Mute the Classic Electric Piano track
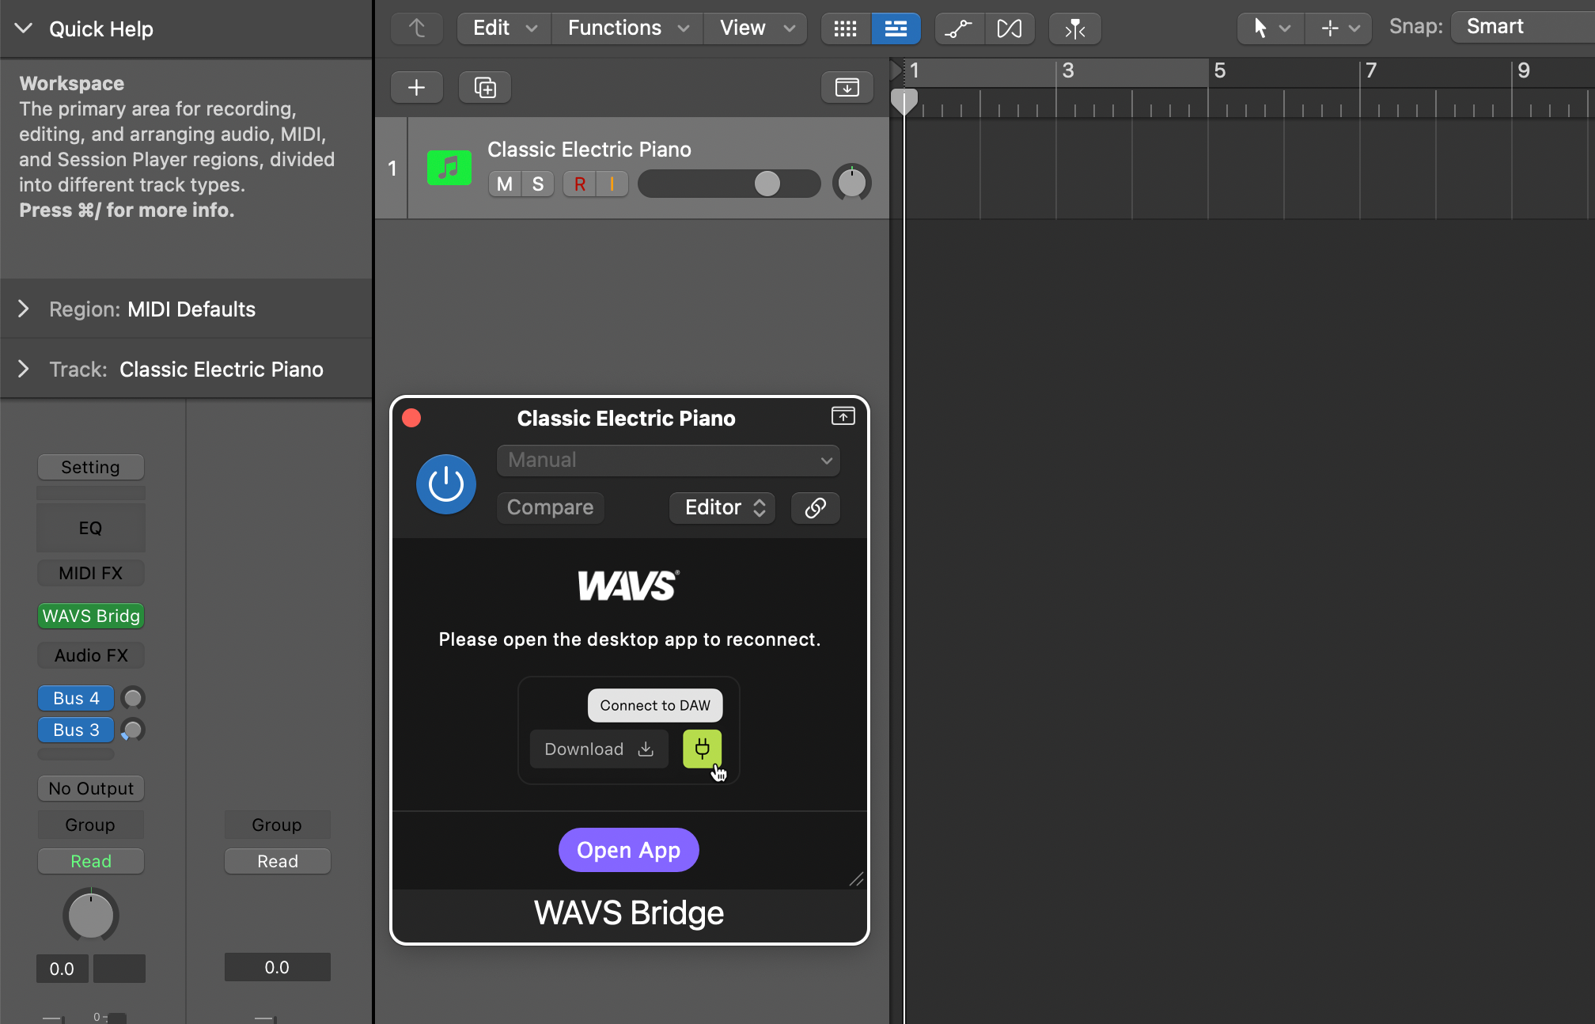The height and width of the screenshot is (1024, 1595). [504, 184]
